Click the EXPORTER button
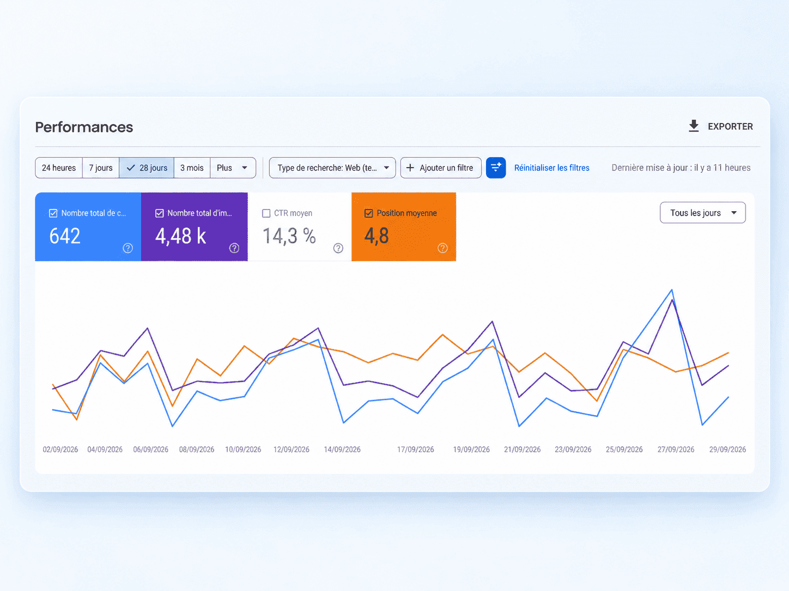 pos(720,126)
